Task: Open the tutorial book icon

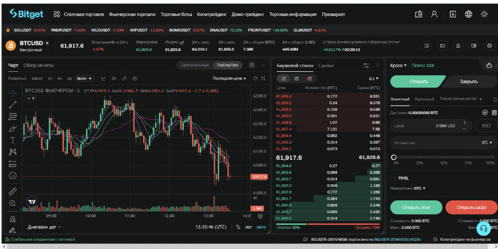Action: pos(474,46)
